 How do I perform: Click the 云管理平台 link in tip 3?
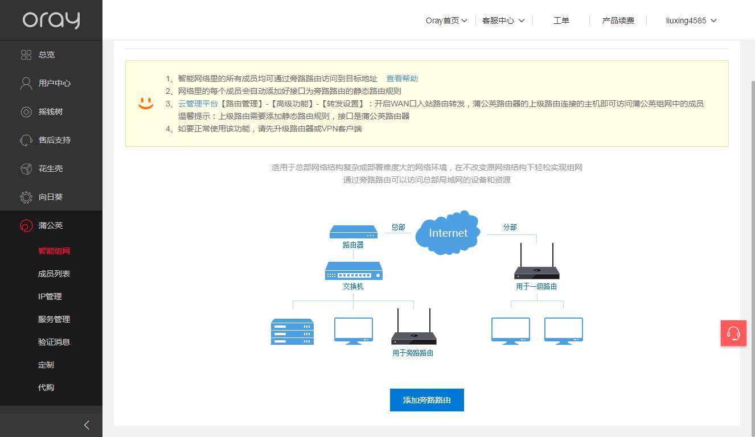coord(197,104)
